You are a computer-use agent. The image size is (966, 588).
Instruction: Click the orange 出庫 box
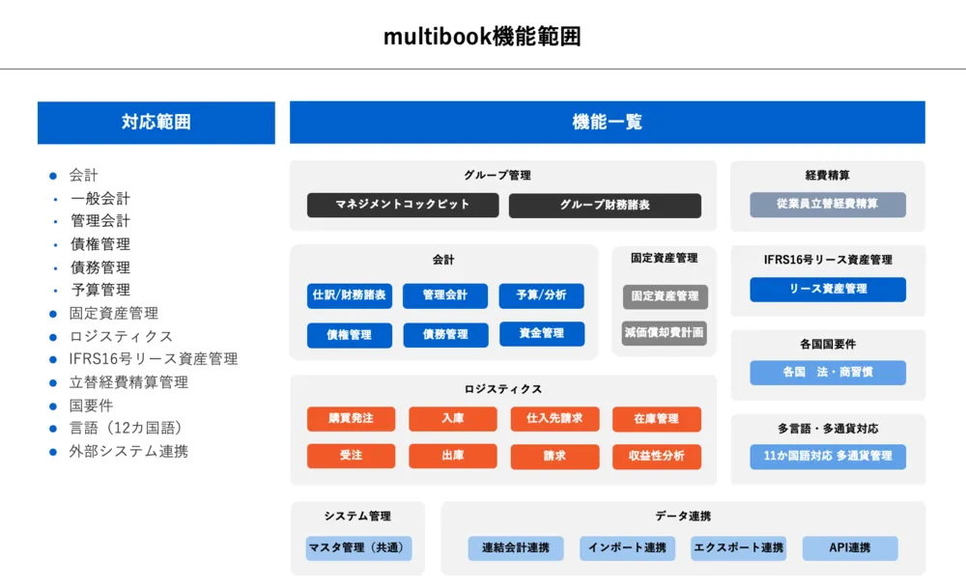[x=453, y=456]
